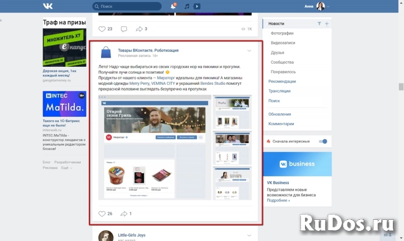The width and height of the screenshot is (404, 241).
Task: Open Little-Girls Joys group link
Action: pos(132,235)
